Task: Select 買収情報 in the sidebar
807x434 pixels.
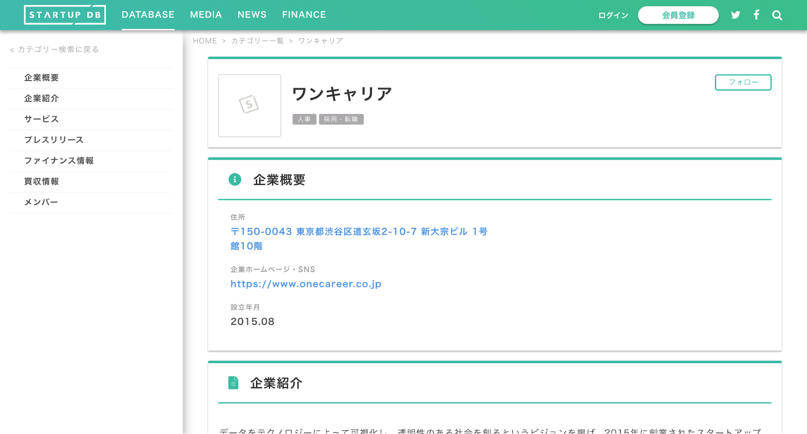Action: click(91, 181)
